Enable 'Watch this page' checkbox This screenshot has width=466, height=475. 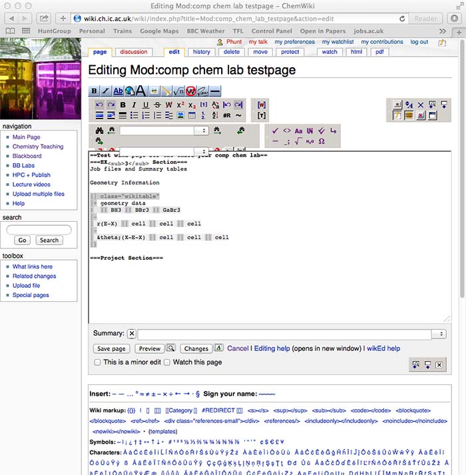tap(168, 362)
